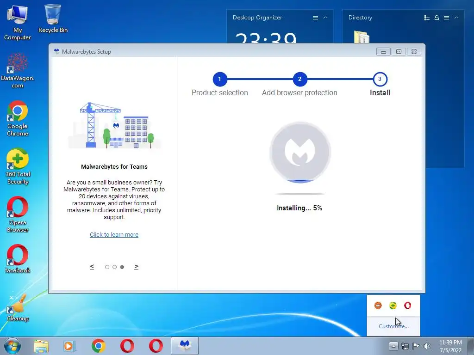The height and width of the screenshot is (355, 474).
Task: Maximize the Malwarebytes Setup window
Action: [399, 52]
